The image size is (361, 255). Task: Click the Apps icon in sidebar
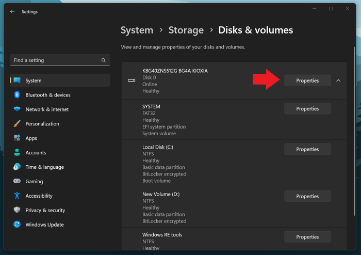point(17,138)
